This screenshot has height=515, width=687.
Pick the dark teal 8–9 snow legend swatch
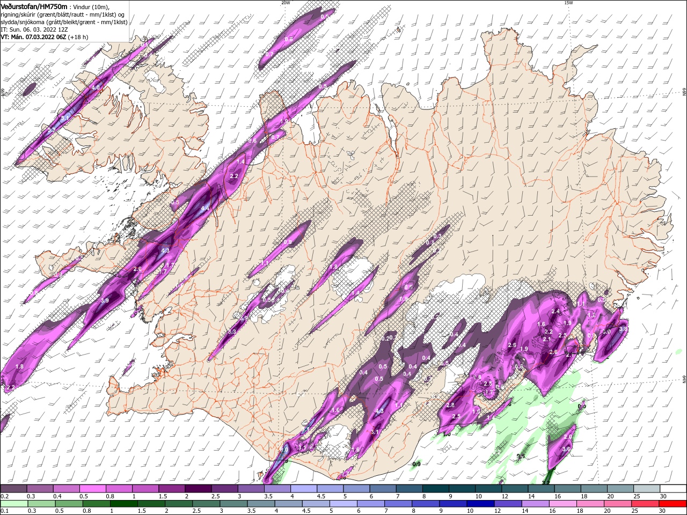click(436, 489)
